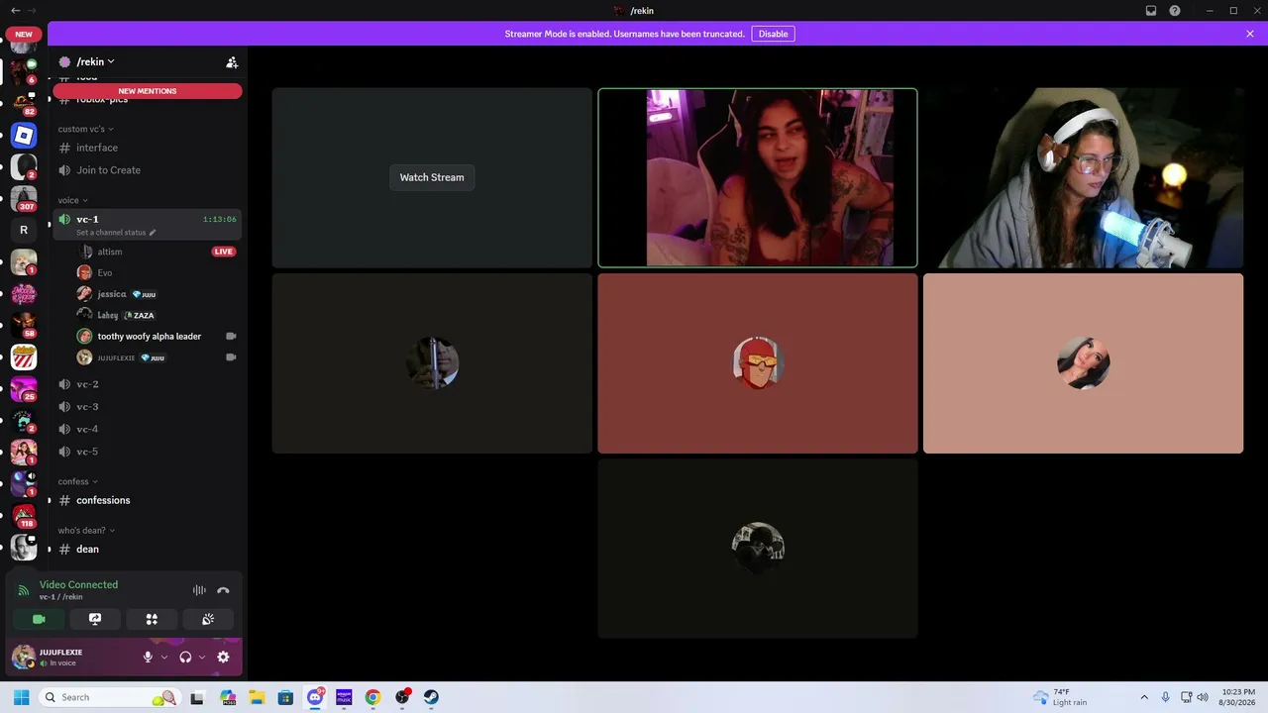Toggle noise suppression waveform icon
The height and width of the screenshot is (713, 1268).
click(x=199, y=590)
